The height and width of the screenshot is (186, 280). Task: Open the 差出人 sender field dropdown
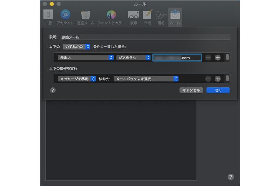[x=85, y=57]
